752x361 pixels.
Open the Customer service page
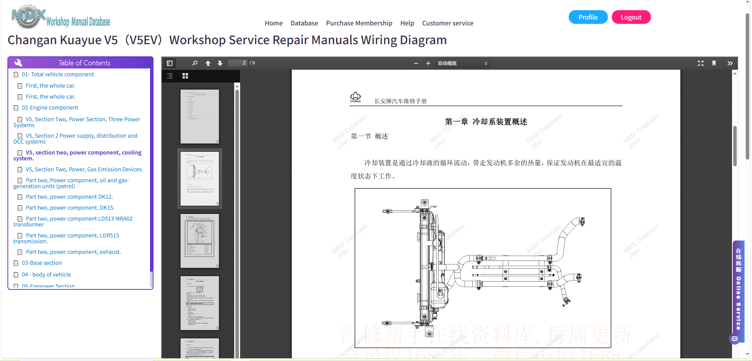click(448, 23)
